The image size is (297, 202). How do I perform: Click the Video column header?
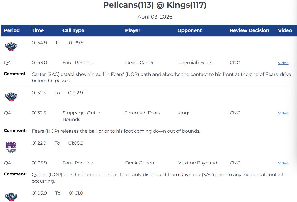[x=285, y=30]
